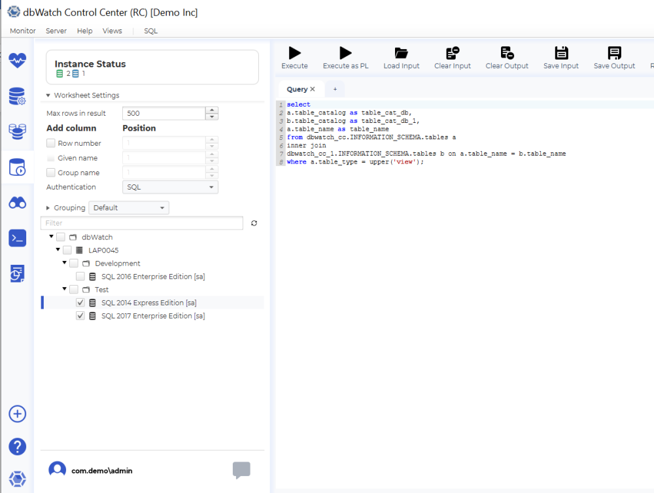Click the Max rows in result stepper up arrow
This screenshot has height=493, width=654.
[x=211, y=109]
